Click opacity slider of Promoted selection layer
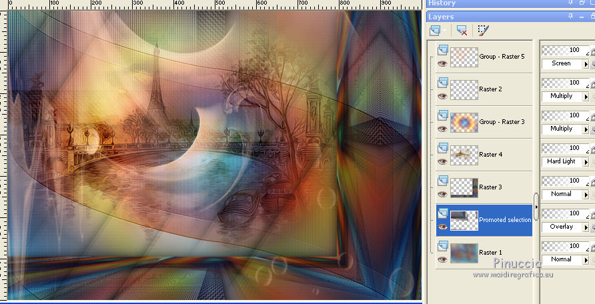The width and height of the screenshot is (595, 304). (566, 213)
